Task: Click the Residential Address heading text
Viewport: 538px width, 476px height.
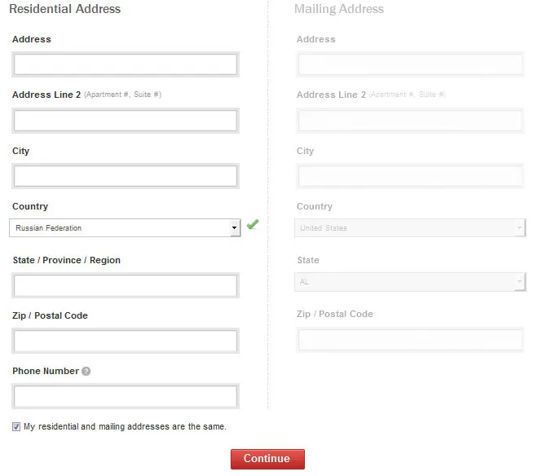Action: pyautogui.click(x=65, y=9)
